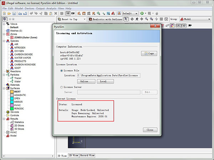This screenshot has height=160, width=214.
Task: Toggle the LBL labels button
Action: pyautogui.click(x=178, y=26)
